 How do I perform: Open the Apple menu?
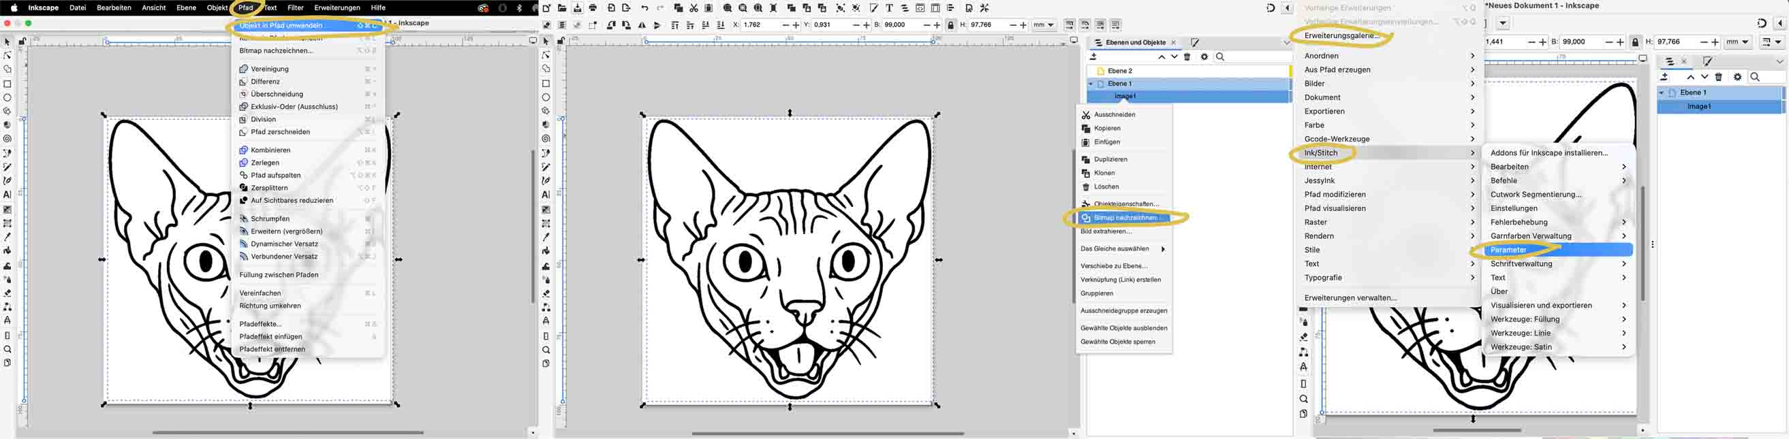(13, 8)
